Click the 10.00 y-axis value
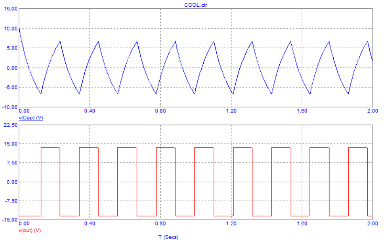 click(x=11, y=29)
